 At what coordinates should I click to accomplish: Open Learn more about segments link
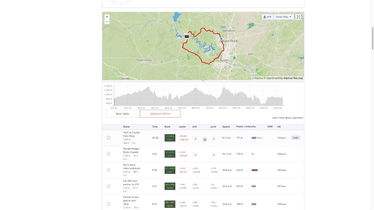(288, 118)
